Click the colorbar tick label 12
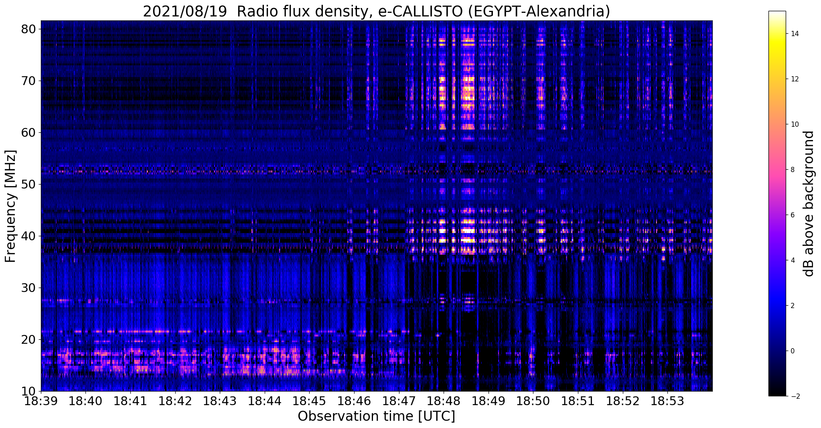 tap(795, 79)
